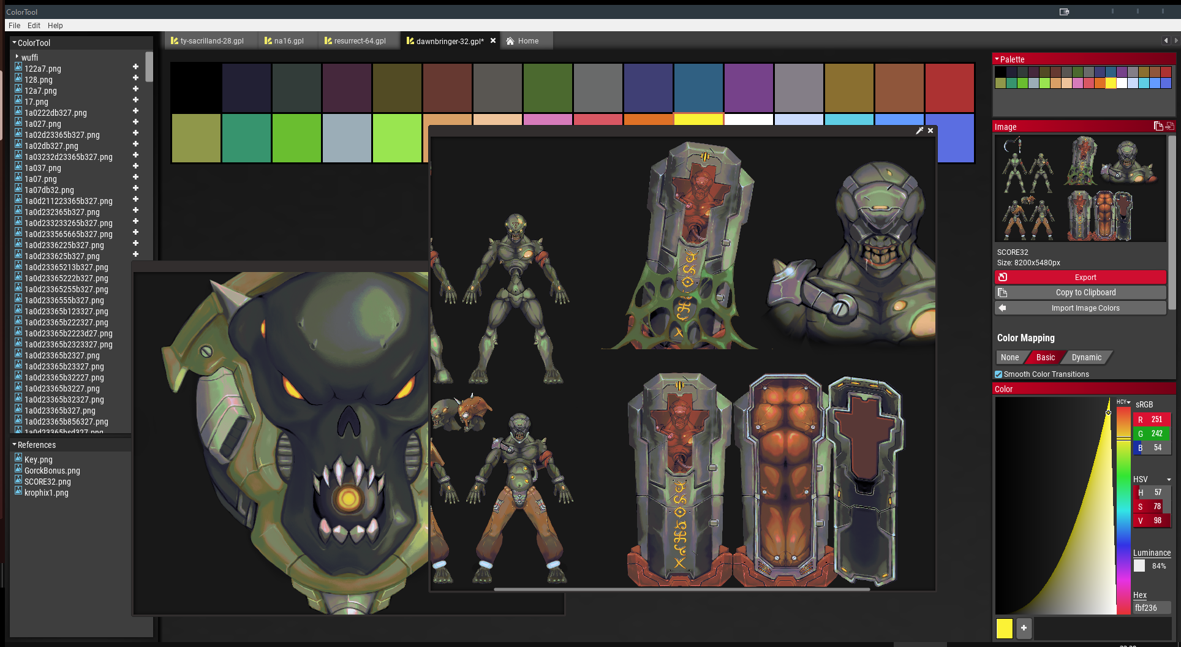Viewport: 1181px width, 647px height.
Task: Click the Export button
Action: point(1085,278)
